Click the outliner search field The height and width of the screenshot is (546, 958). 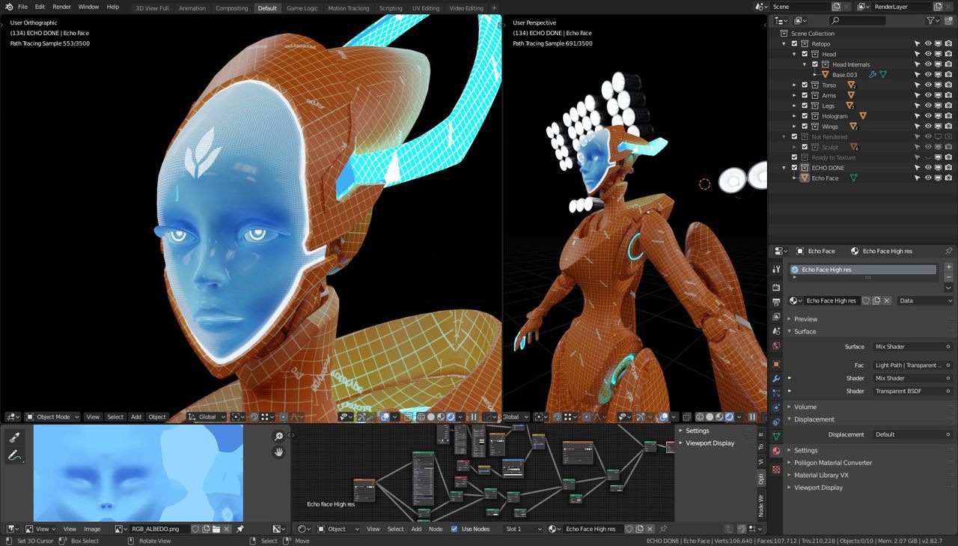click(857, 21)
